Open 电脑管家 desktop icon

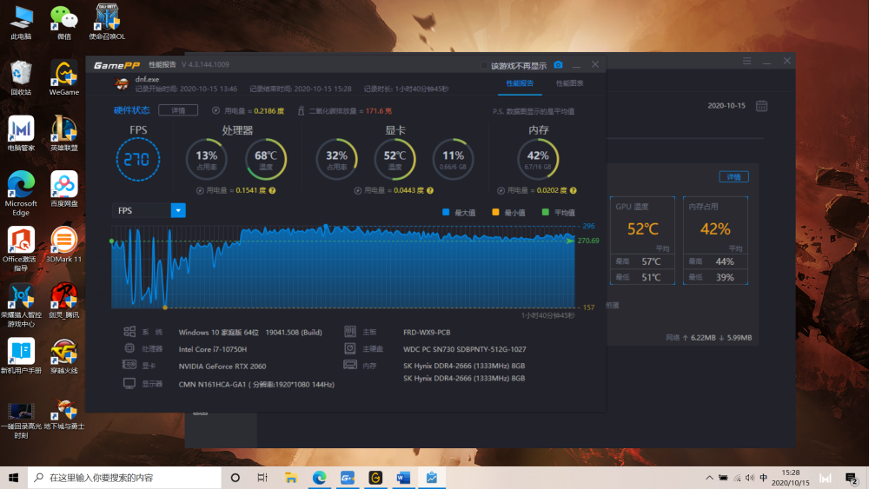pyautogui.click(x=21, y=134)
